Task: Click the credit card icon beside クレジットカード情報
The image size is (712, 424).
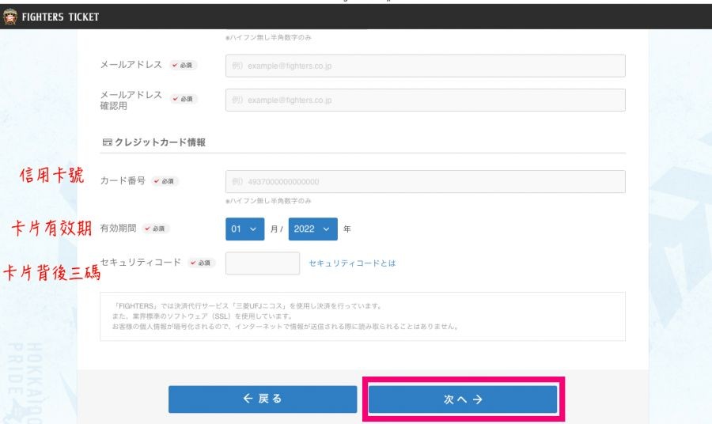Action: 107,142
